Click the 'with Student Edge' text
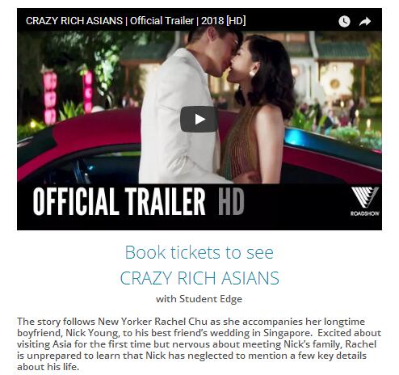The image size is (399, 375). (199, 299)
